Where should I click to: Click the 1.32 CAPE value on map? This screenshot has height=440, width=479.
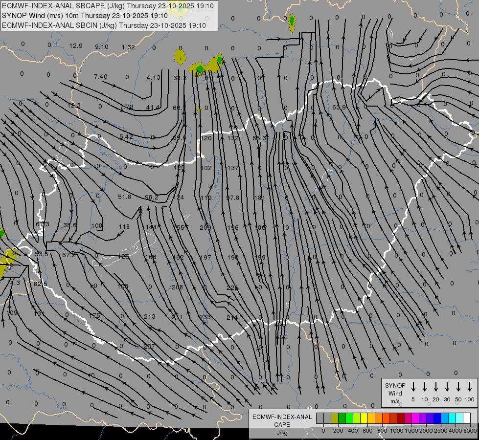click(128, 47)
